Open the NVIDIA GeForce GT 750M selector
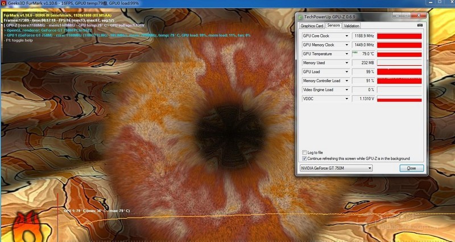This screenshot has width=455, height=242. pyautogui.click(x=336, y=168)
